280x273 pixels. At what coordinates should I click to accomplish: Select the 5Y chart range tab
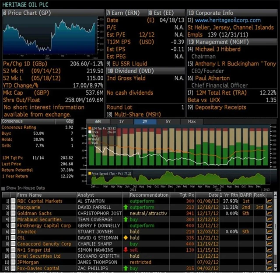[168, 122]
